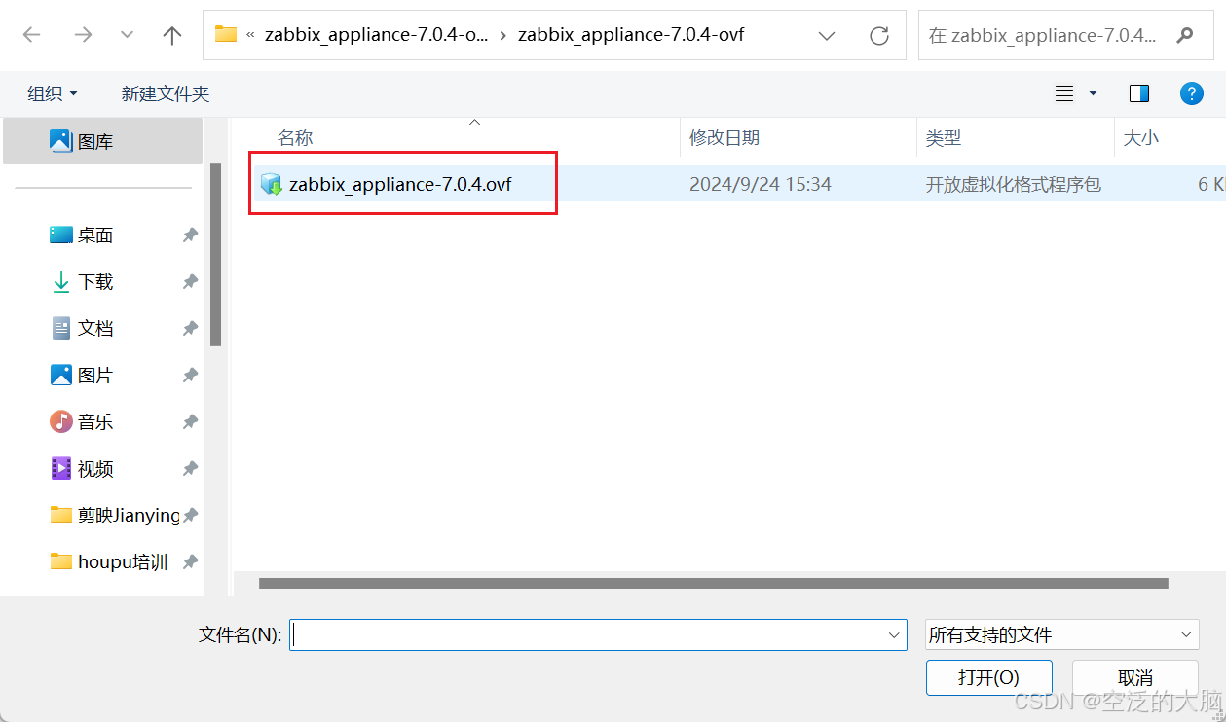Image resolution: width=1226 pixels, height=722 pixels.
Task: Click the pin icon next to 视频
Action: (190, 468)
